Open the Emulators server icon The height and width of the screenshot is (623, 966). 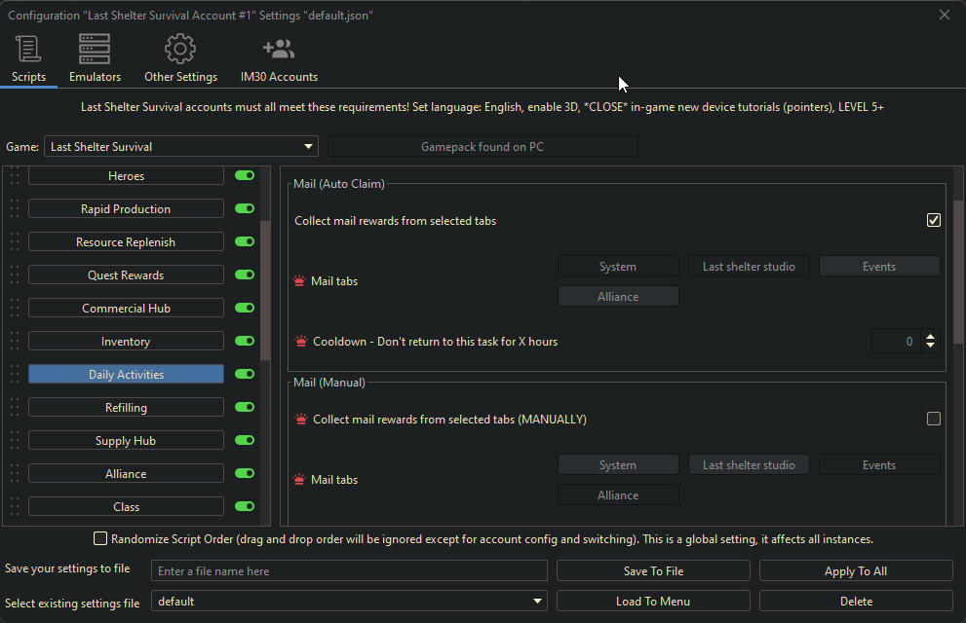coord(95,49)
